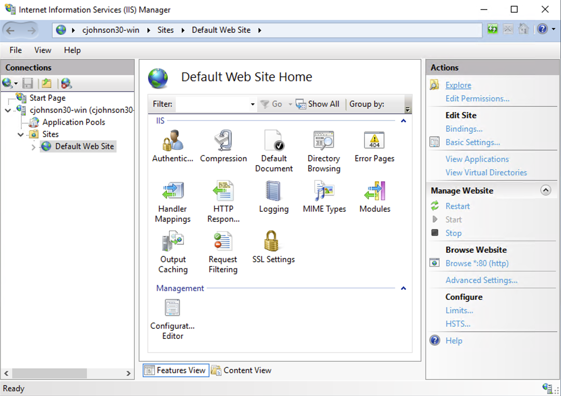Open the Compression feature
The image size is (561, 396).
223,146
